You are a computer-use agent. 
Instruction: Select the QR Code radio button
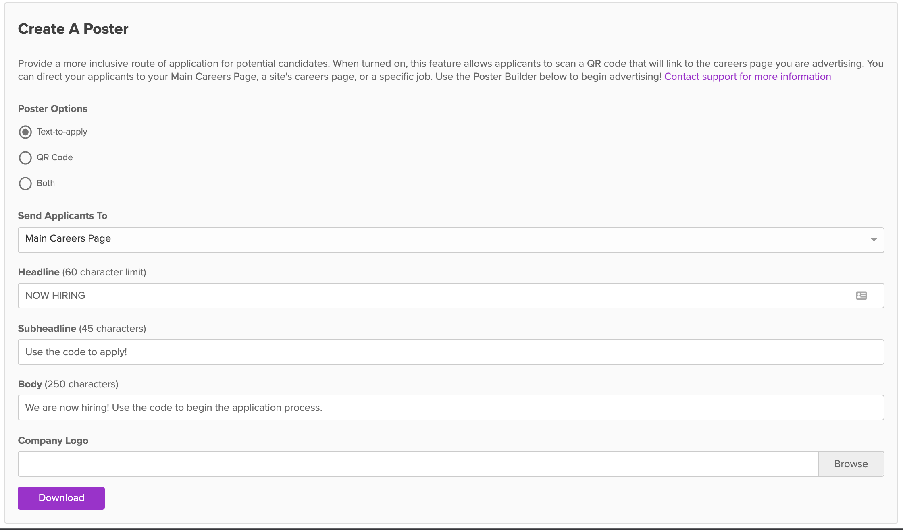pyautogui.click(x=25, y=158)
